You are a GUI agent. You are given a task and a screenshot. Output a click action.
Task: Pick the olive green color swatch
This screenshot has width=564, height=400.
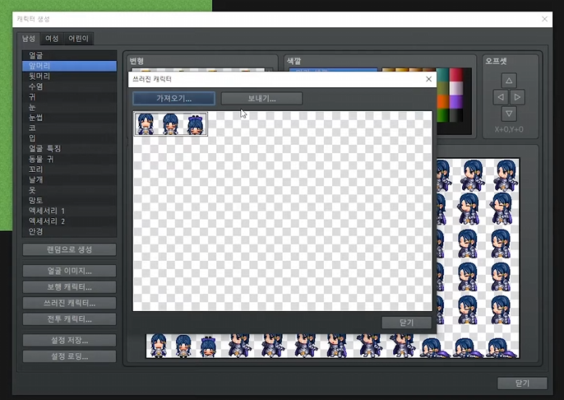tap(443, 88)
